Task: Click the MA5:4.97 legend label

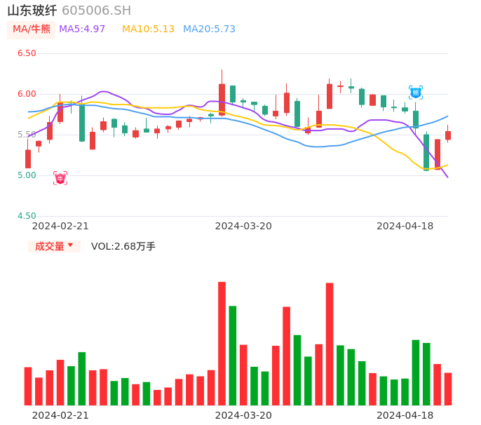Action: [82, 29]
